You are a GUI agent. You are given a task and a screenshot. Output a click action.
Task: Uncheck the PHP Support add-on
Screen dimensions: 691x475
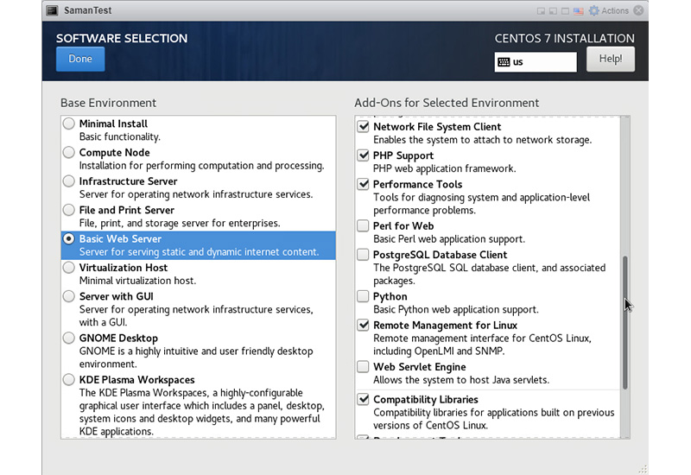pyautogui.click(x=363, y=155)
